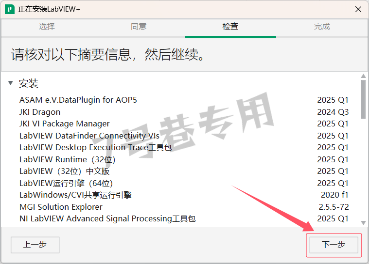Switch to the 同意 tab

(x=139, y=26)
